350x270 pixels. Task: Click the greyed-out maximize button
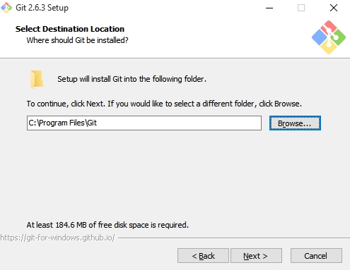point(301,8)
